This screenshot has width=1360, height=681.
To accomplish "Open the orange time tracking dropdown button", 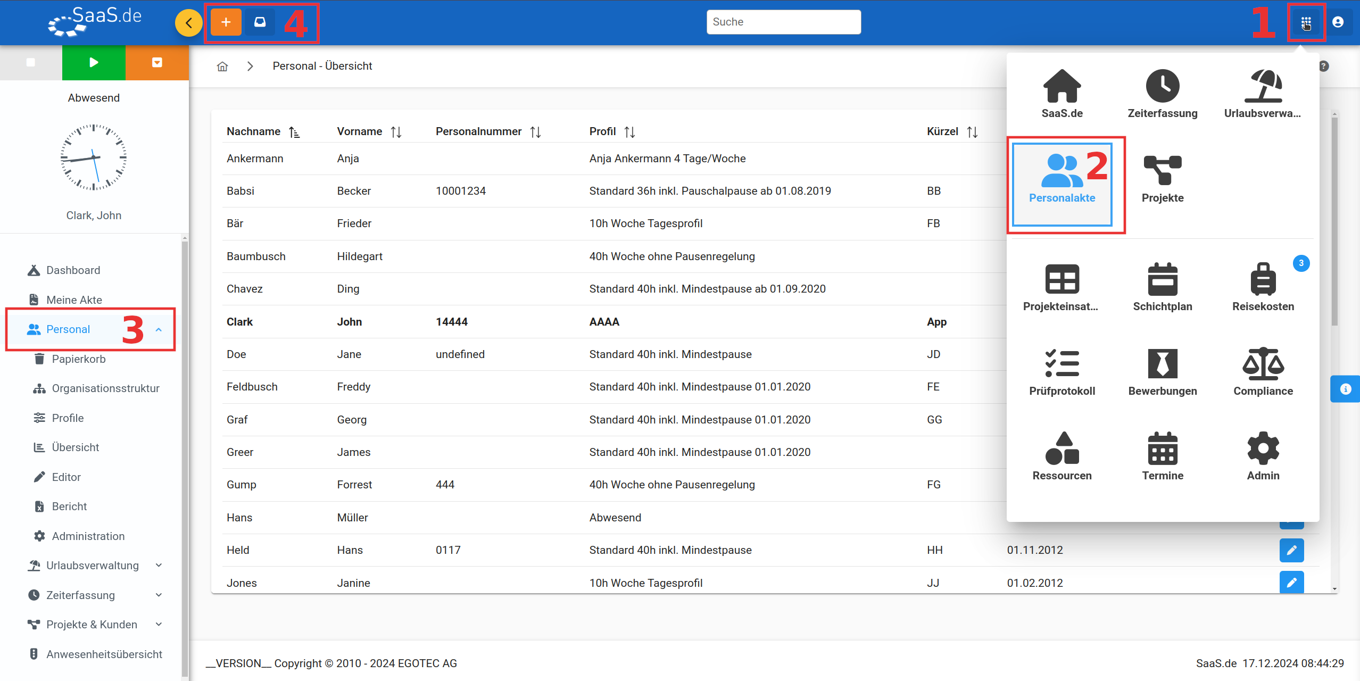I will point(157,63).
